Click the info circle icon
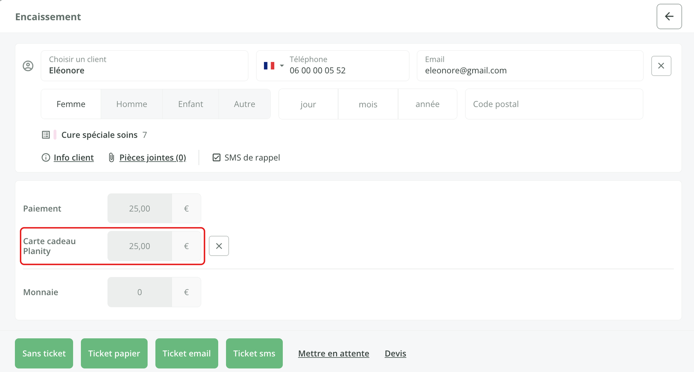Screen dimensions: 694x372 pos(46,158)
